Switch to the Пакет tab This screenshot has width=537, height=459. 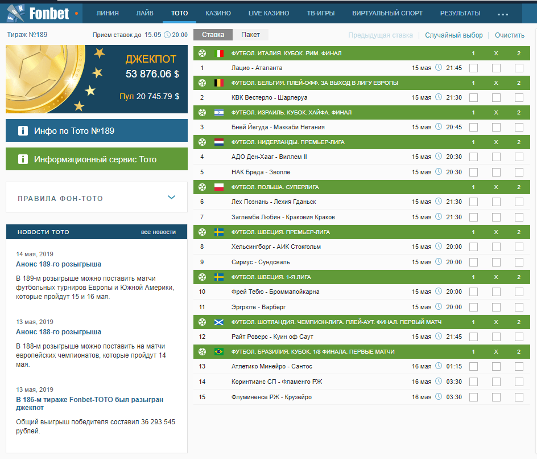point(250,35)
